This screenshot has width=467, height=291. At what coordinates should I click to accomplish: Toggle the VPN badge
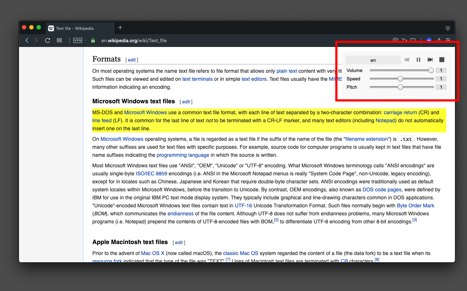(78, 40)
